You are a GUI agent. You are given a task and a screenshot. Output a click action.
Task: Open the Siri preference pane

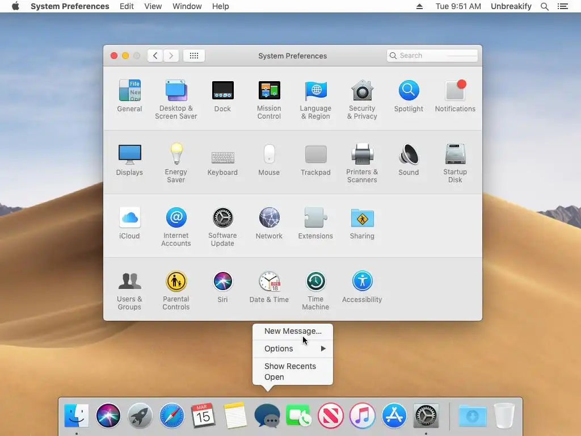(x=222, y=287)
